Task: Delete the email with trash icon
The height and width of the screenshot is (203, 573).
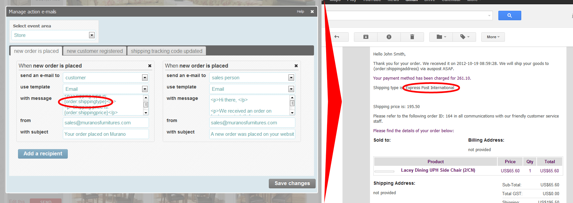Action: [412, 37]
